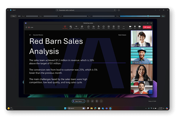This screenshot has height=122, width=179.
Task: Click the copy icon below the snapshot
Action: (x=92, y=101)
